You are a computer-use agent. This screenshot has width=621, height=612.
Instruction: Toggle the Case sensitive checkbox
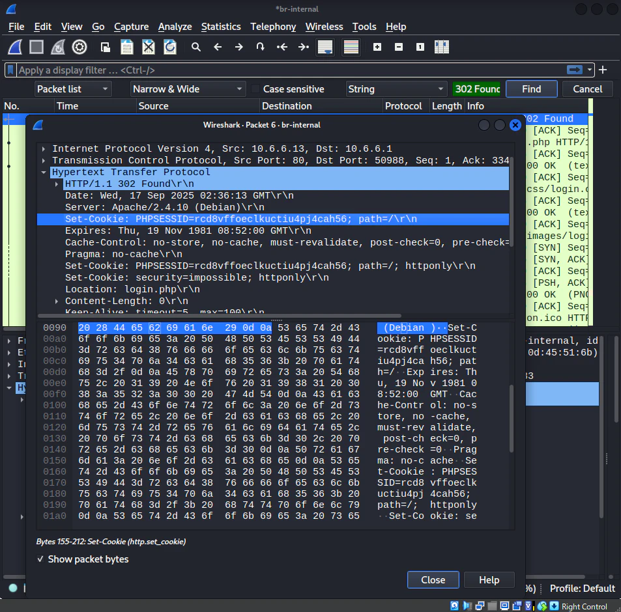pyautogui.click(x=256, y=89)
